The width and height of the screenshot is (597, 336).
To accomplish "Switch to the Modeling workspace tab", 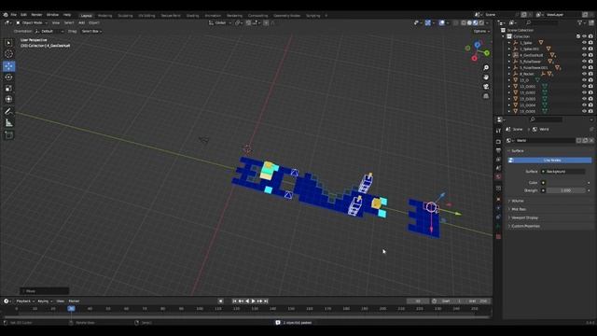I will (105, 16).
